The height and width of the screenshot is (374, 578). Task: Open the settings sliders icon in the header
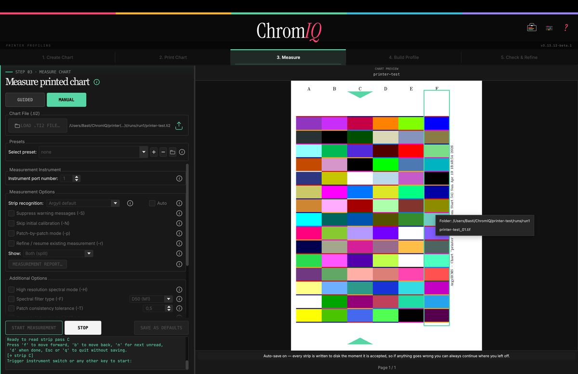549,28
